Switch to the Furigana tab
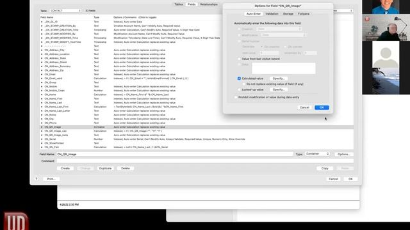 click(304, 14)
